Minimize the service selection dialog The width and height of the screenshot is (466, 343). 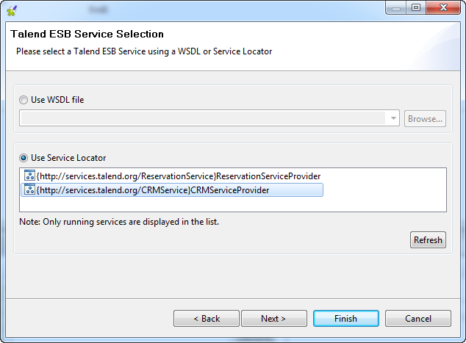tap(398, 8)
